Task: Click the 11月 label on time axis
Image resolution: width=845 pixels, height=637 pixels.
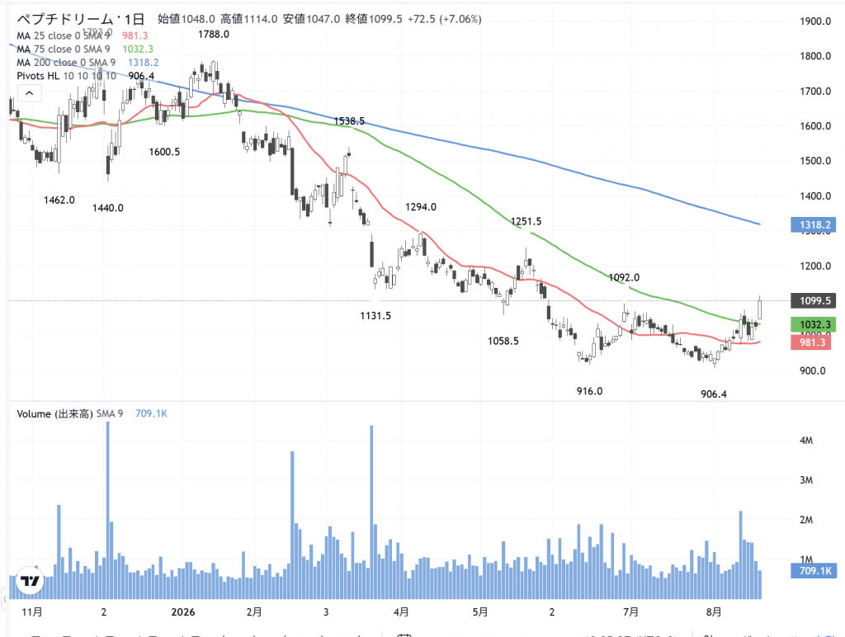Action: click(x=32, y=612)
